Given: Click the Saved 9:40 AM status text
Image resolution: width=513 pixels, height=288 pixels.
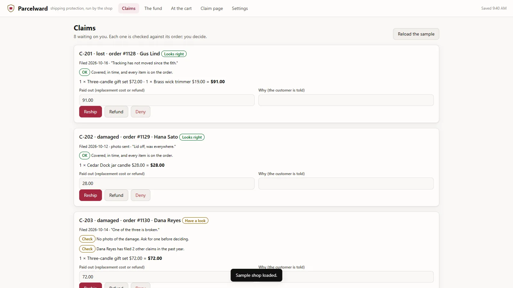Looking at the screenshot, I should 494,8.
